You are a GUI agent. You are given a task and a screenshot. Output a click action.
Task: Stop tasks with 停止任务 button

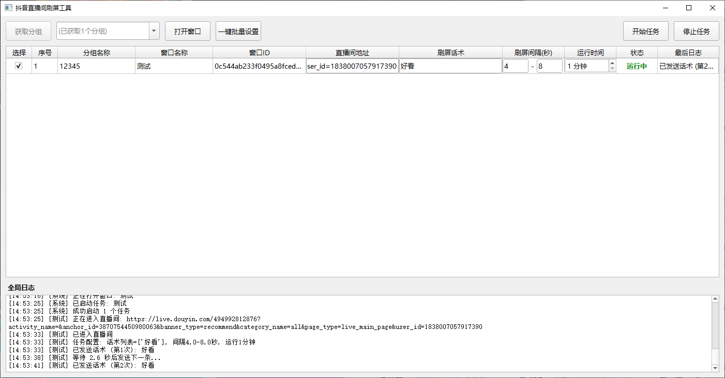697,31
